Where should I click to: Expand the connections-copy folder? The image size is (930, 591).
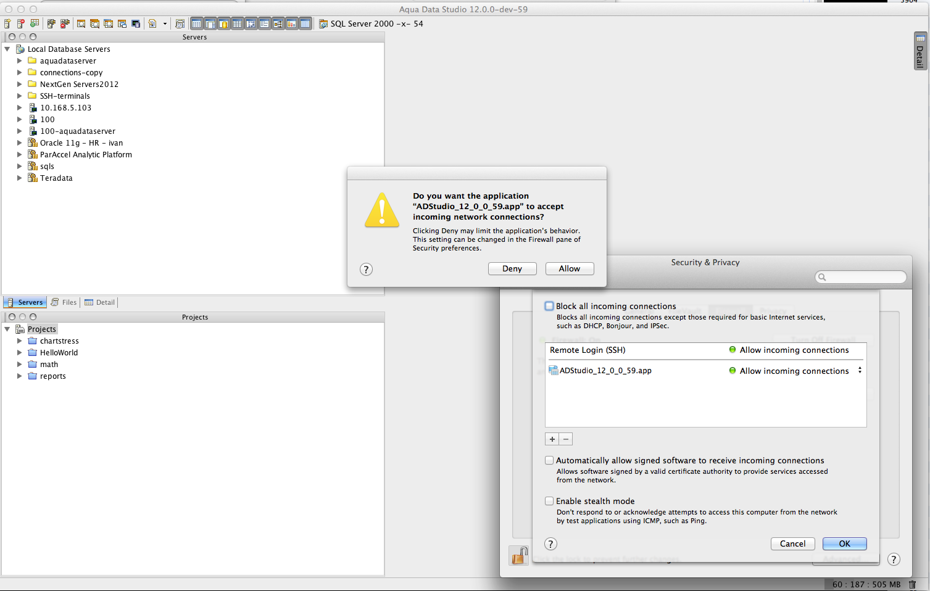[19, 72]
